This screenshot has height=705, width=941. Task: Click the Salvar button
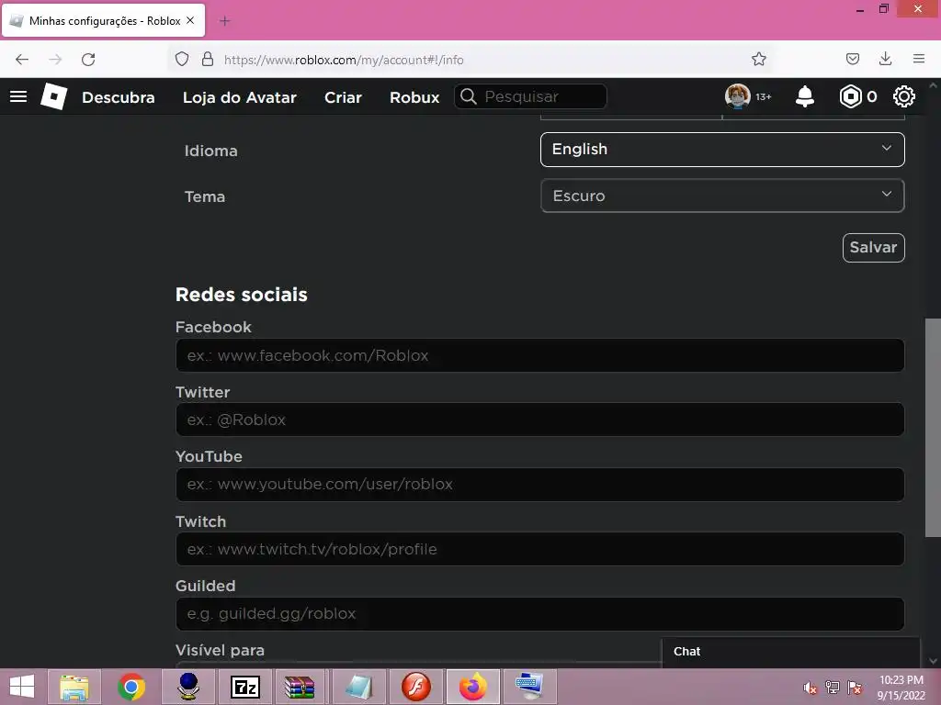873,248
